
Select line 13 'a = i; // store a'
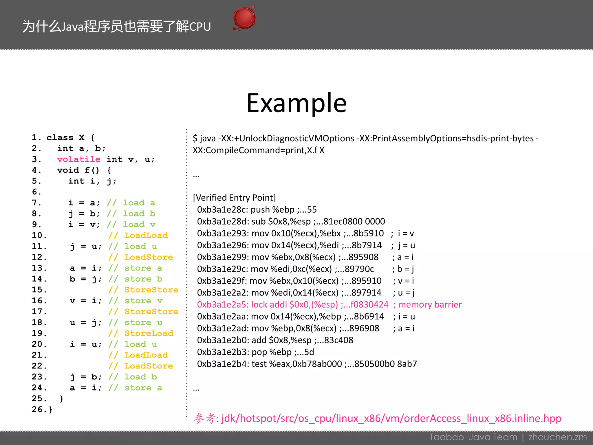pyautogui.click(x=97, y=268)
